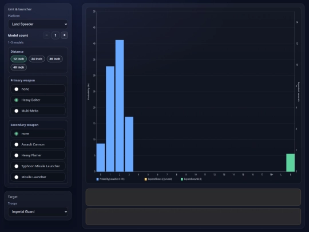
Task: Increase model count with the plus button
Action: (64, 36)
